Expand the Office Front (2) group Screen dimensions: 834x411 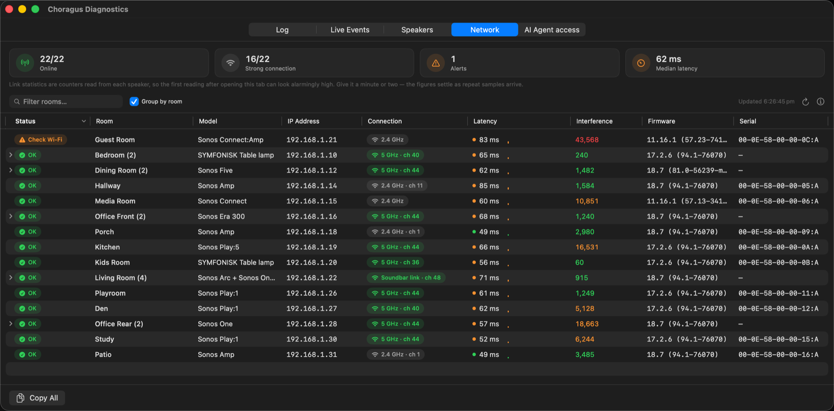[11, 216]
